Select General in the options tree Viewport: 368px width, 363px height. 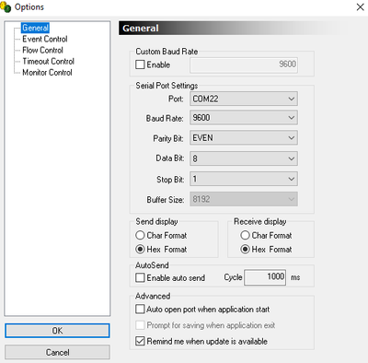[35, 28]
